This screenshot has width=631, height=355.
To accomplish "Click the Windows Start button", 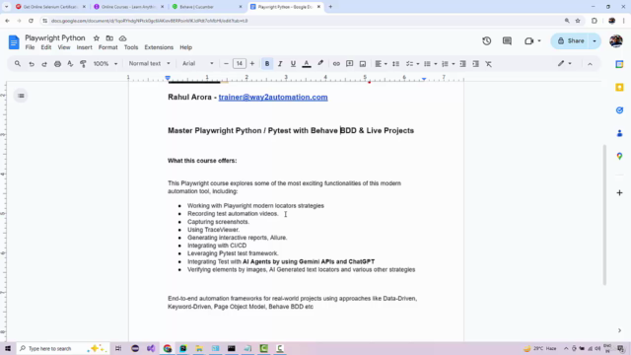I will (x=8, y=348).
